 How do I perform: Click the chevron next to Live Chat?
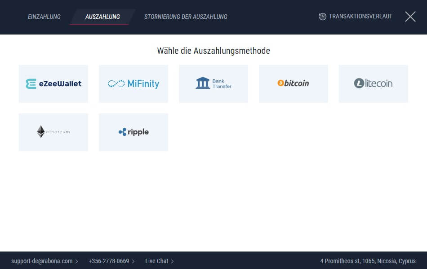click(x=173, y=261)
